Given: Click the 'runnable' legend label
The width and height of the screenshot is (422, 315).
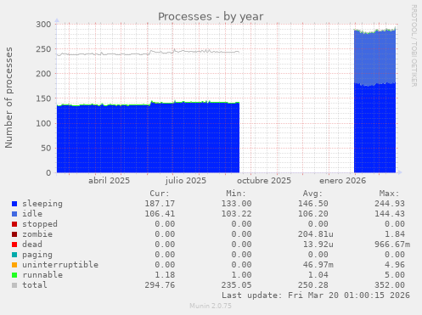Looking at the screenshot, I should tap(42, 275).
